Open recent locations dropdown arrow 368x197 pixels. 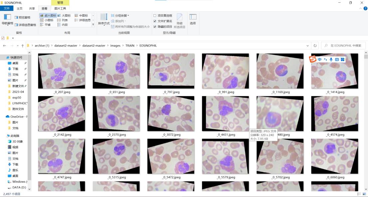click(x=18, y=46)
